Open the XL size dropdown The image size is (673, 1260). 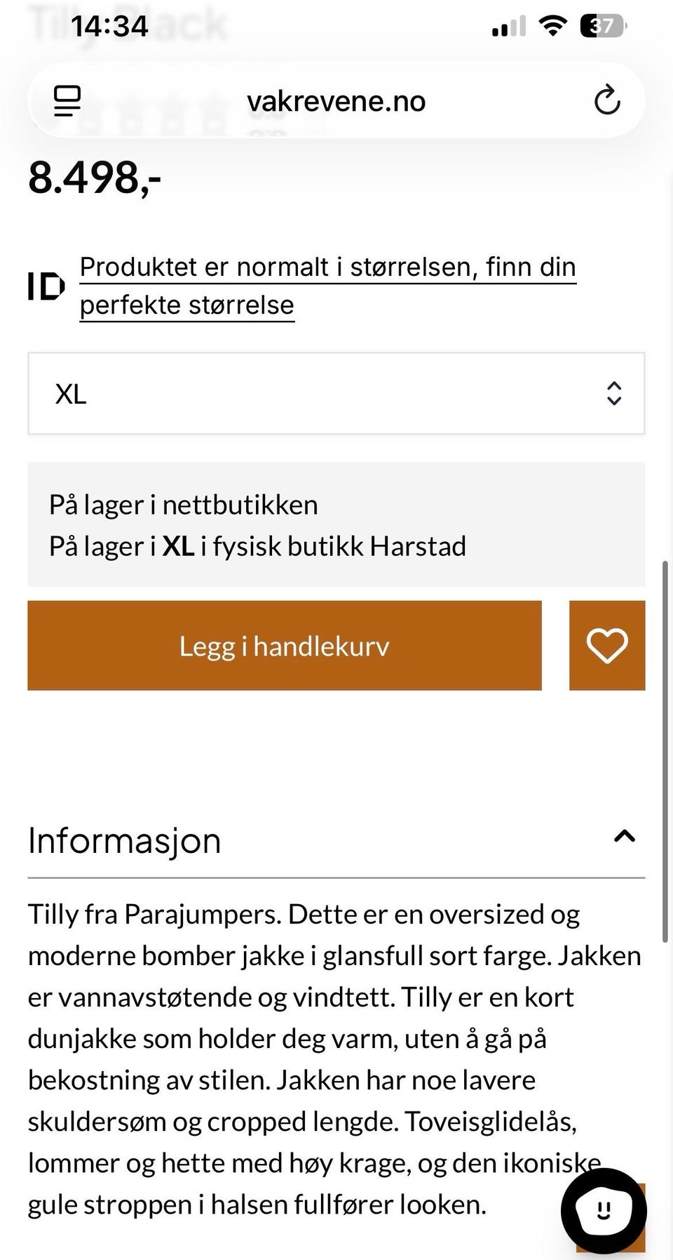tap(335, 394)
